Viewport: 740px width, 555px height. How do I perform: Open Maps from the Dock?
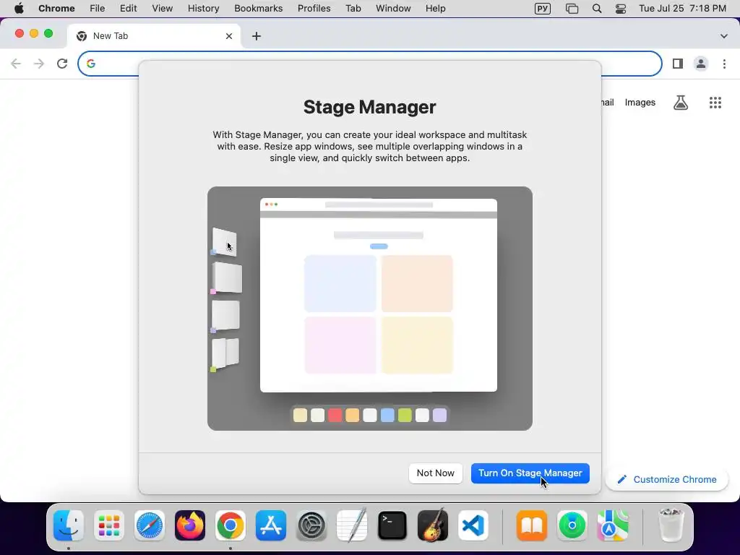(x=613, y=525)
